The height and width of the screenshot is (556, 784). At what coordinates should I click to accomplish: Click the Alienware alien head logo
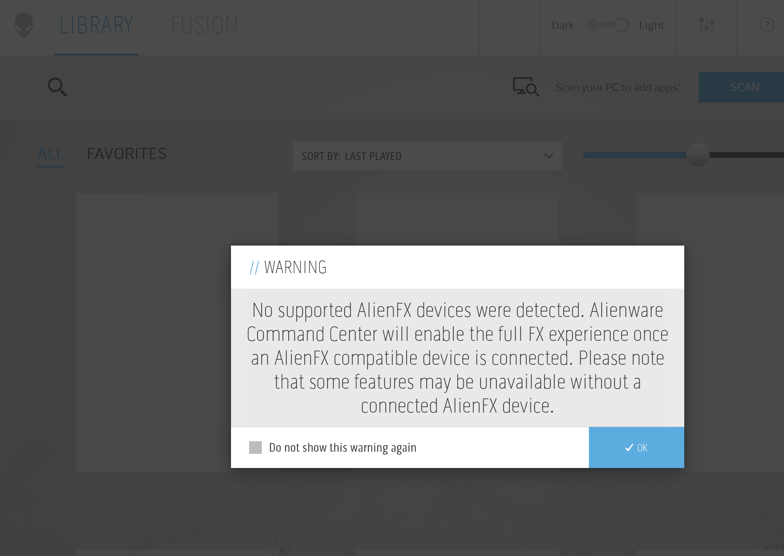(24, 25)
